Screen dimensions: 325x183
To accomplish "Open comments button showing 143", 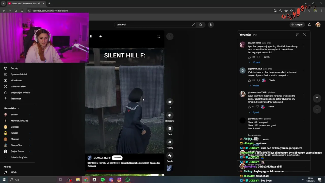I will (170, 129).
